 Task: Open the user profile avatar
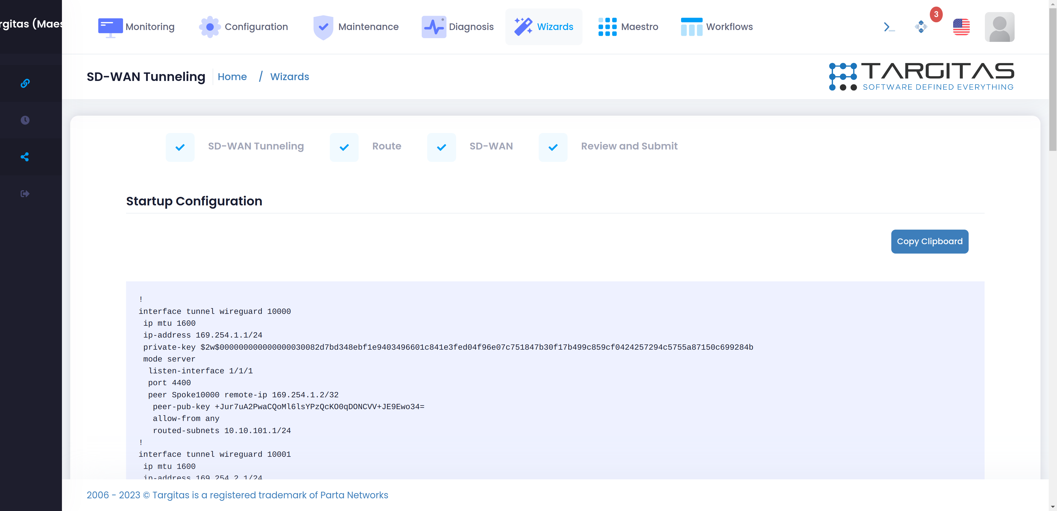tap(999, 27)
